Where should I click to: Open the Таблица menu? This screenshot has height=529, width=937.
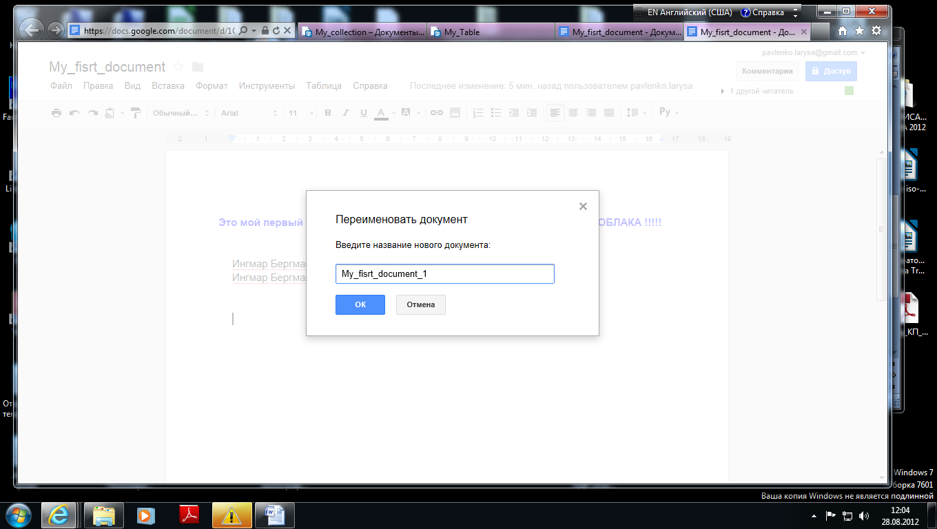[324, 86]
